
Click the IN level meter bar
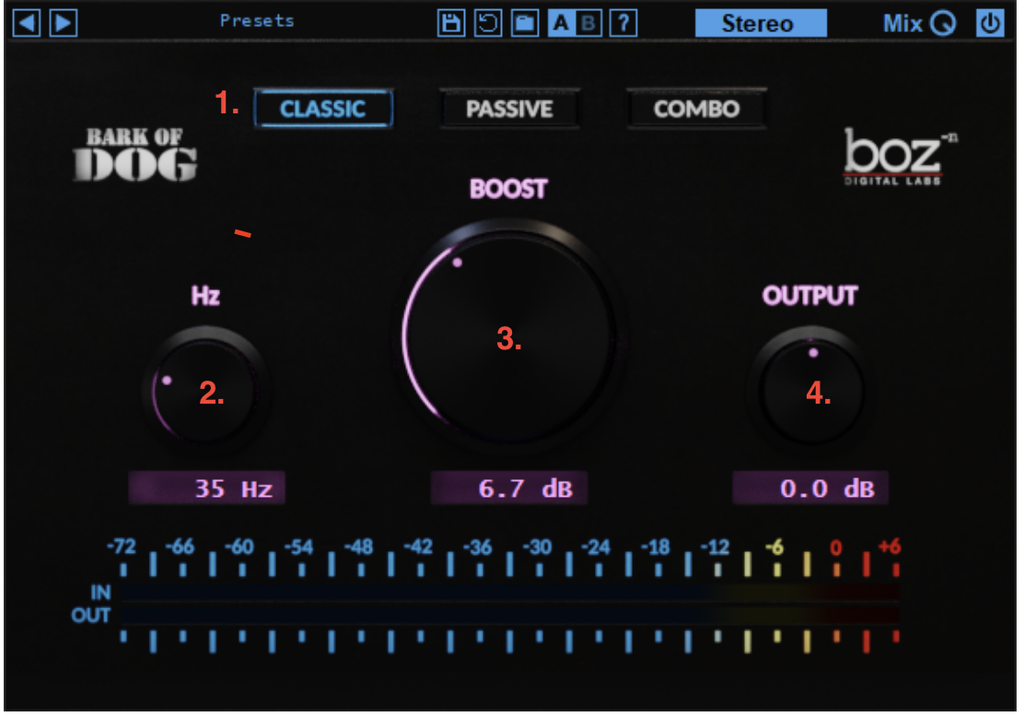click(510, 593)
